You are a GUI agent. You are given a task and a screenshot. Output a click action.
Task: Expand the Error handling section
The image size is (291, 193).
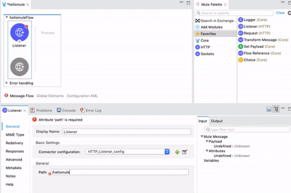pos(7,83)
